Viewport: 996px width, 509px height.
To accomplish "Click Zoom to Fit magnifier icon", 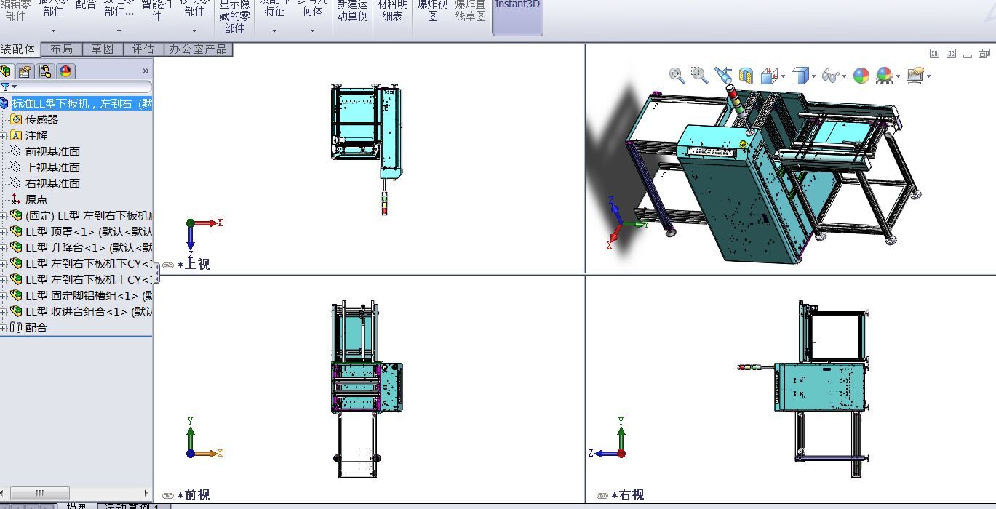I will [x=677, y=75].
